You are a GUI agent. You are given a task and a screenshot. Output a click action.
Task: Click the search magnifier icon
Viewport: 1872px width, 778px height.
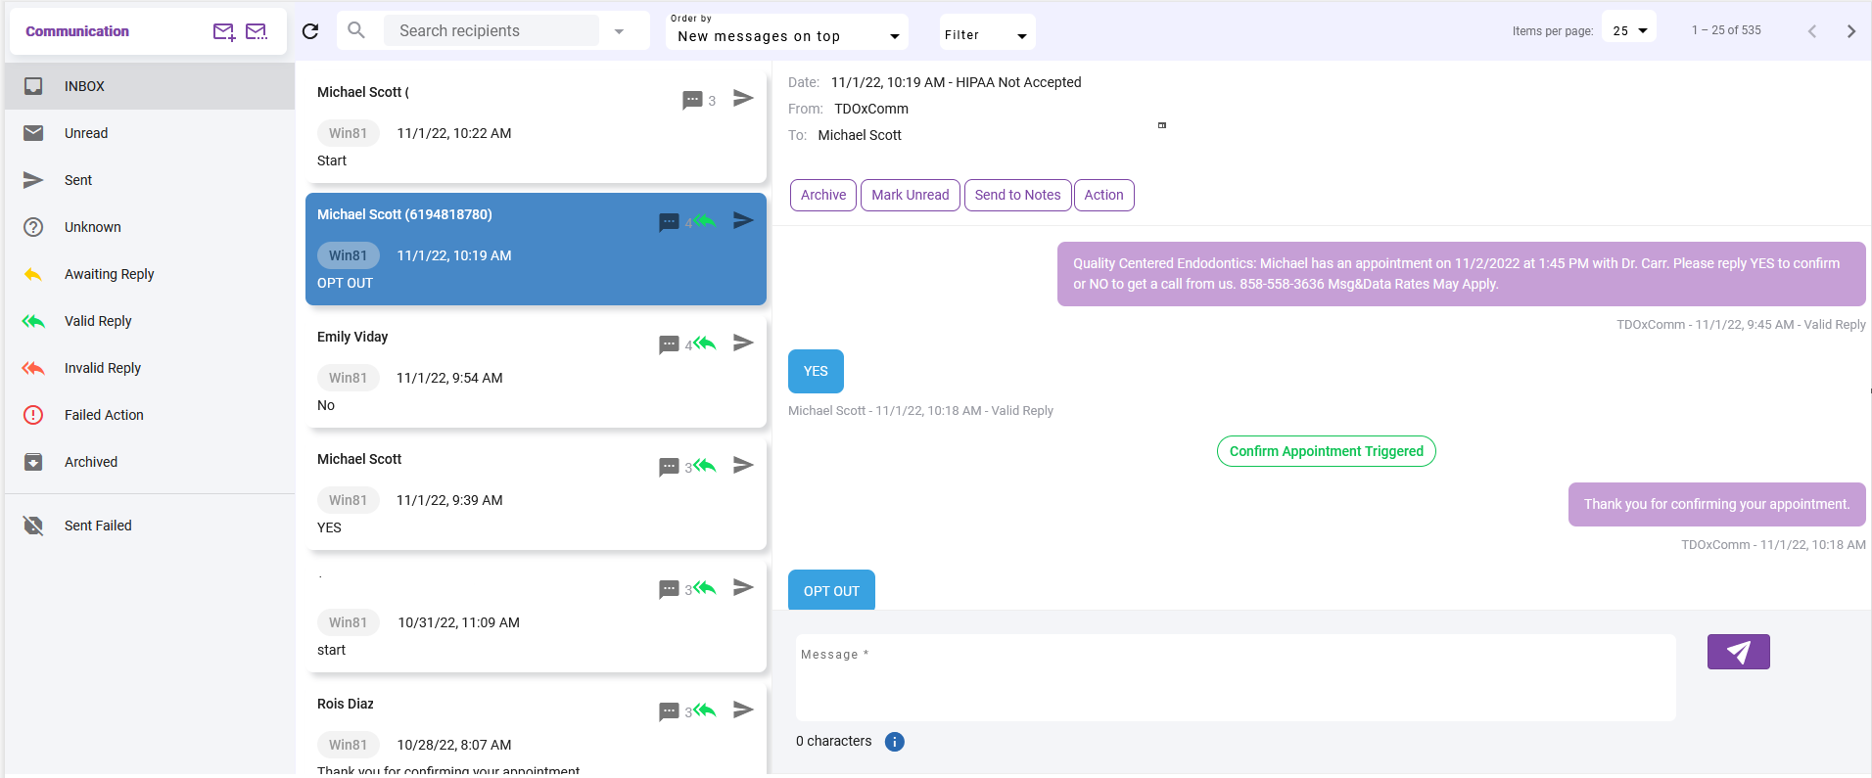pyautogui.click(x=356, y=31)
